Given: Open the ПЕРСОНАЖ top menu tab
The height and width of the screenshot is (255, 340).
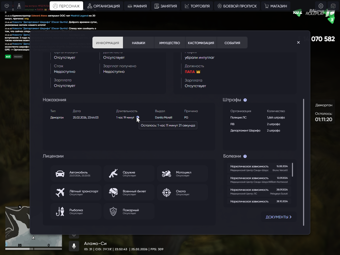Looking at the screenshot, I should tap(66, 6).
